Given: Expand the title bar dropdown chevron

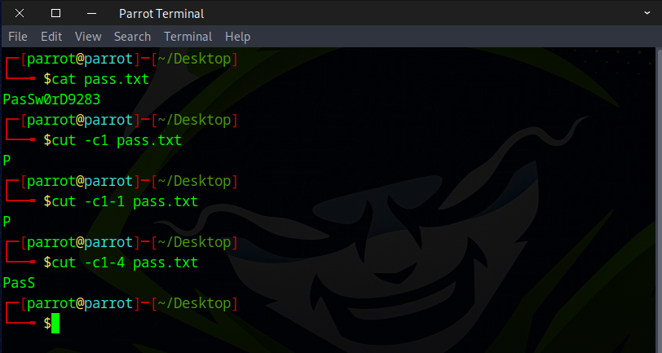Looking at the screenshot, I should coord(647,13).
